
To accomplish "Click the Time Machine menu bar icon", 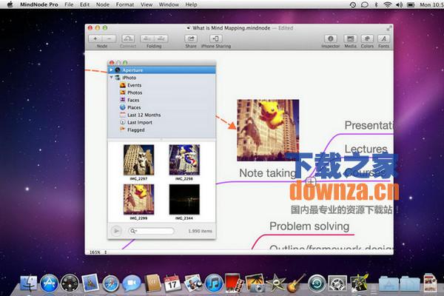I will (x=352, y=4).
